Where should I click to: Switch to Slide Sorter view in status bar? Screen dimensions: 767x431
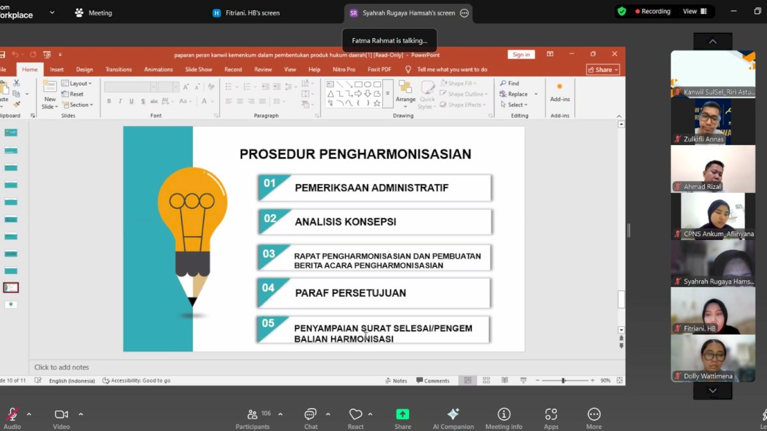486,380
